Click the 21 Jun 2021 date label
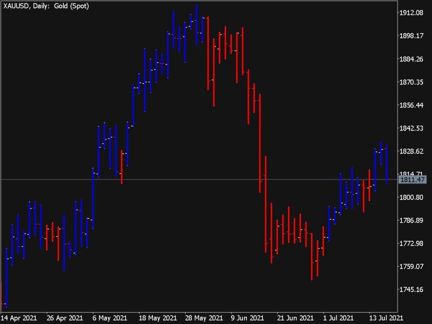Viewport: 432px width, 324px height. point(295,318)
